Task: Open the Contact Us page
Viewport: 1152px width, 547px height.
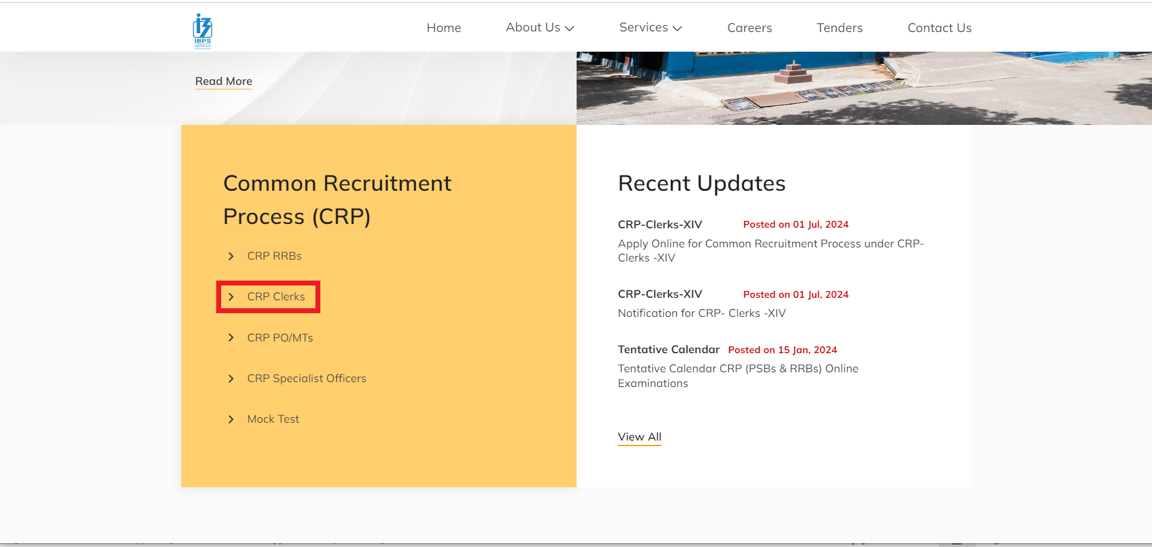Action: [939, 28]
